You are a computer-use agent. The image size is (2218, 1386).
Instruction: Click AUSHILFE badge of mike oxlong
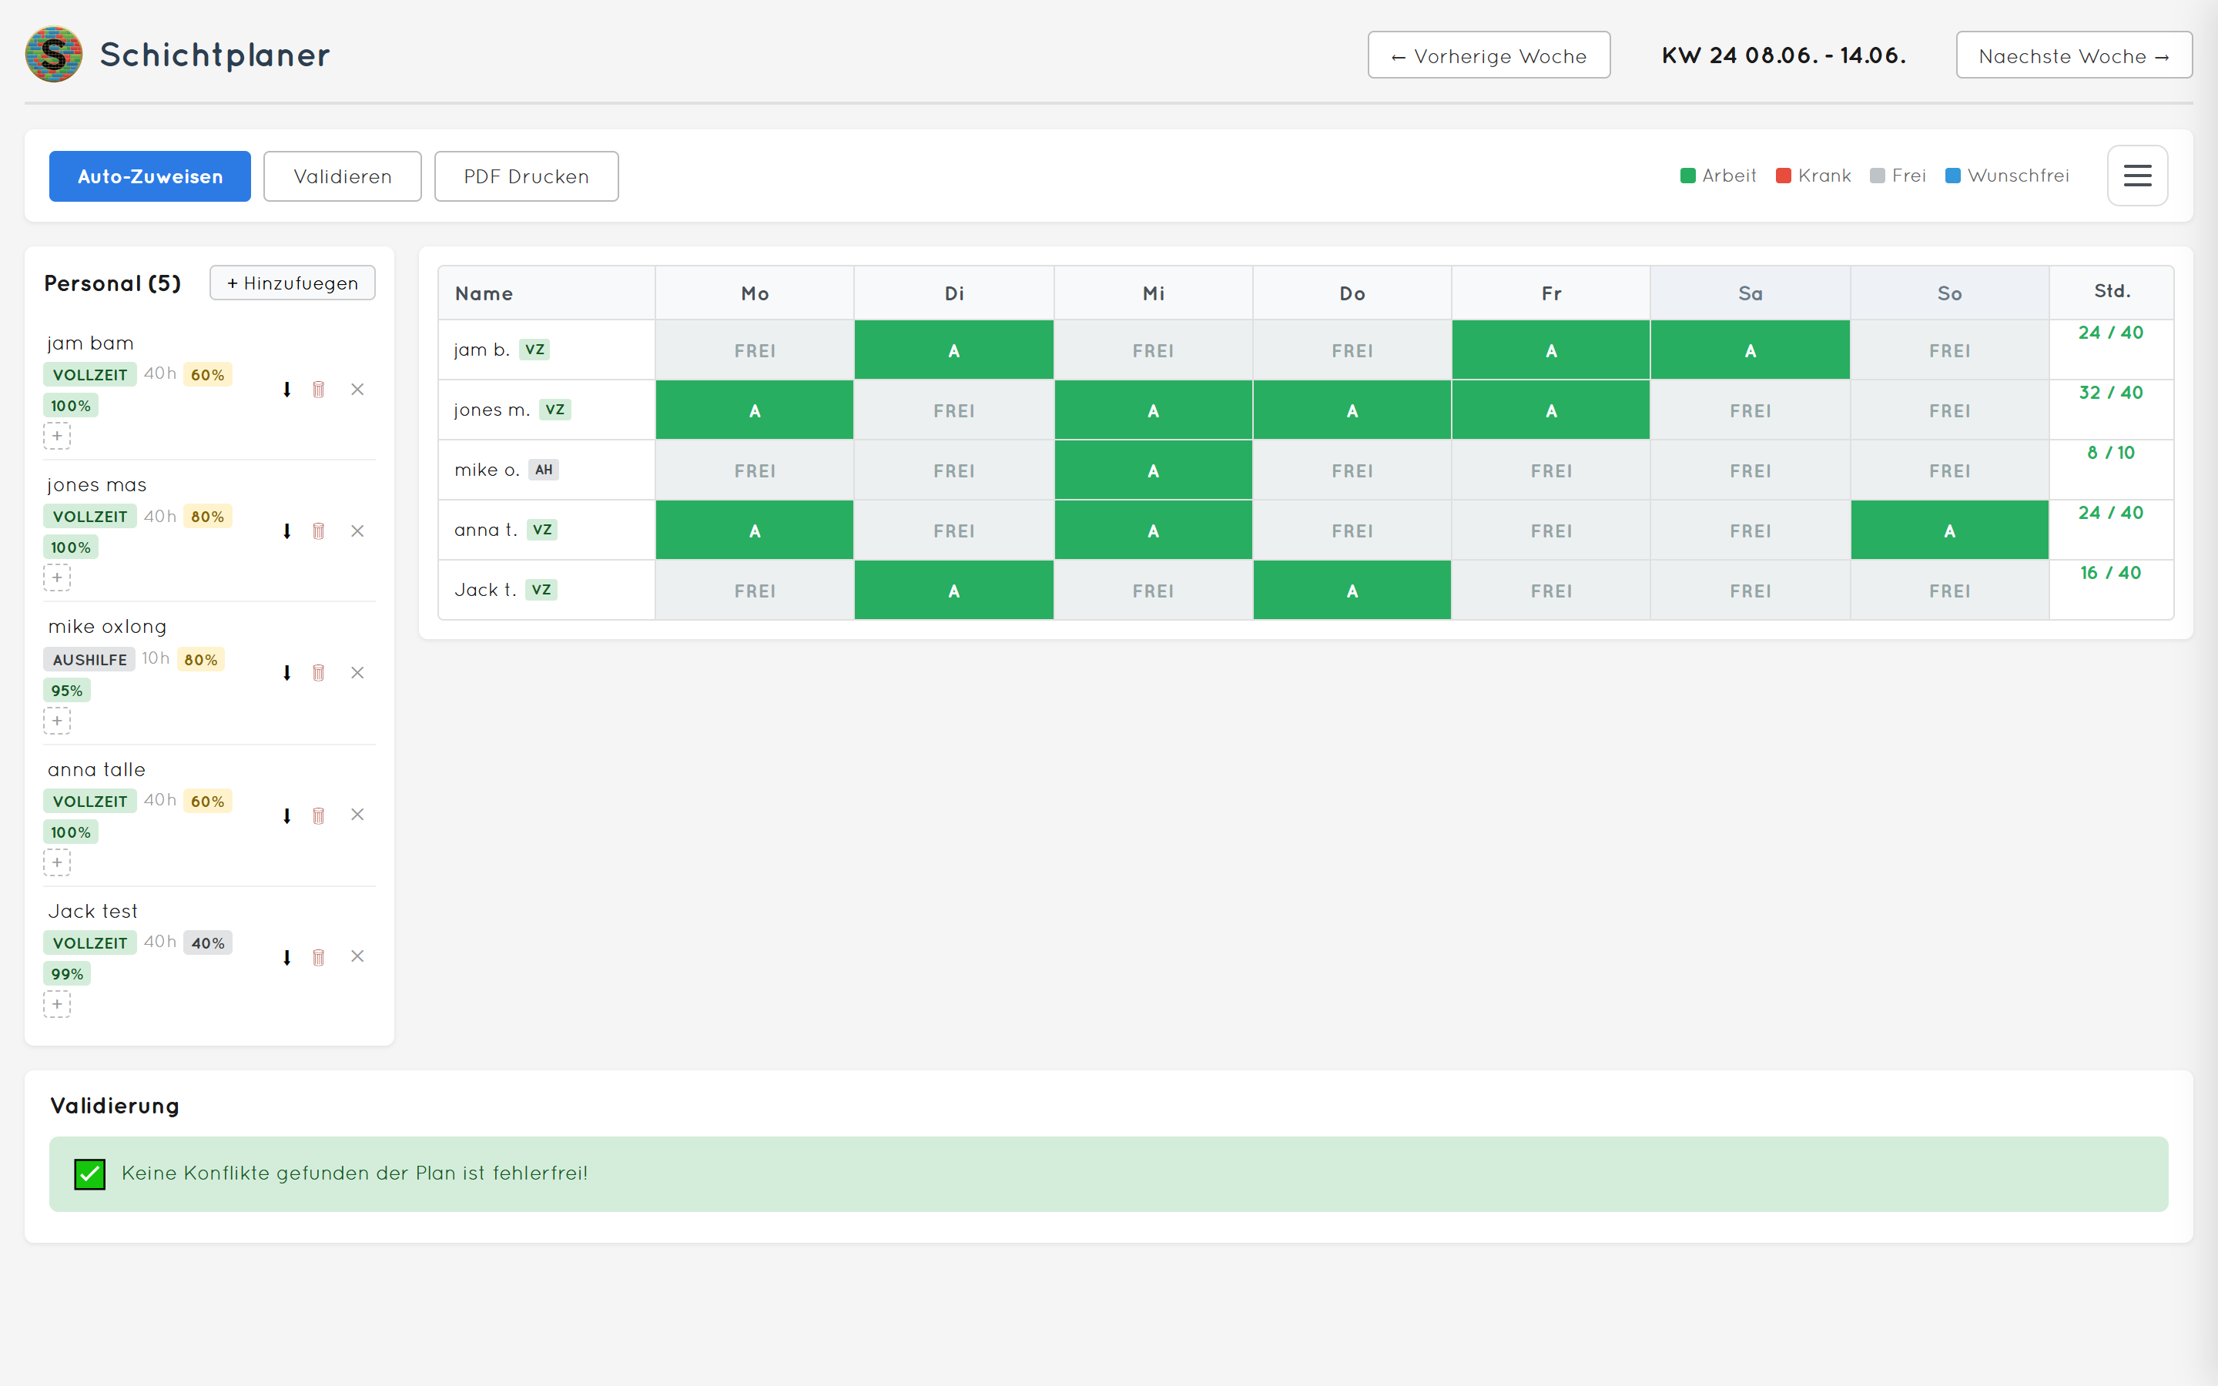pyautogui.click(x=90, y=659)
